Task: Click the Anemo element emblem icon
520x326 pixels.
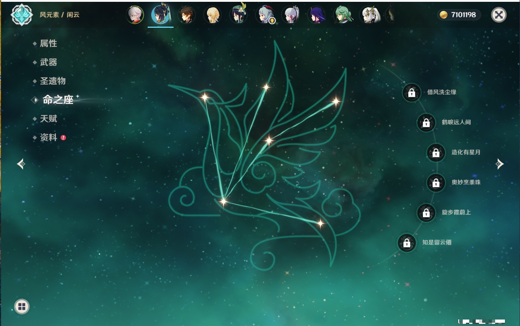Action: pos(22,15)
